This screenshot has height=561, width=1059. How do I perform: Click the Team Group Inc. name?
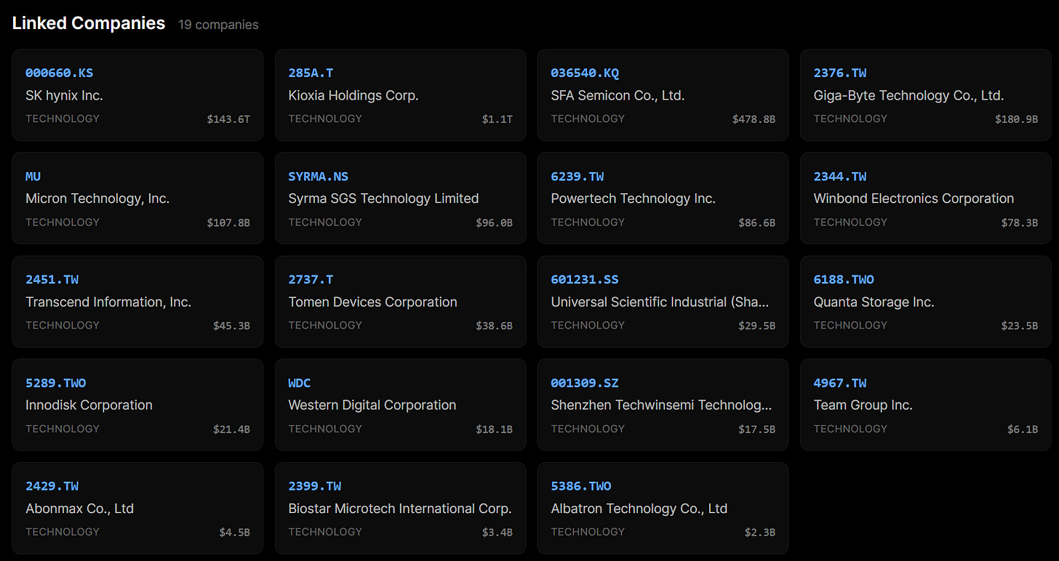[x=863, y=405]
